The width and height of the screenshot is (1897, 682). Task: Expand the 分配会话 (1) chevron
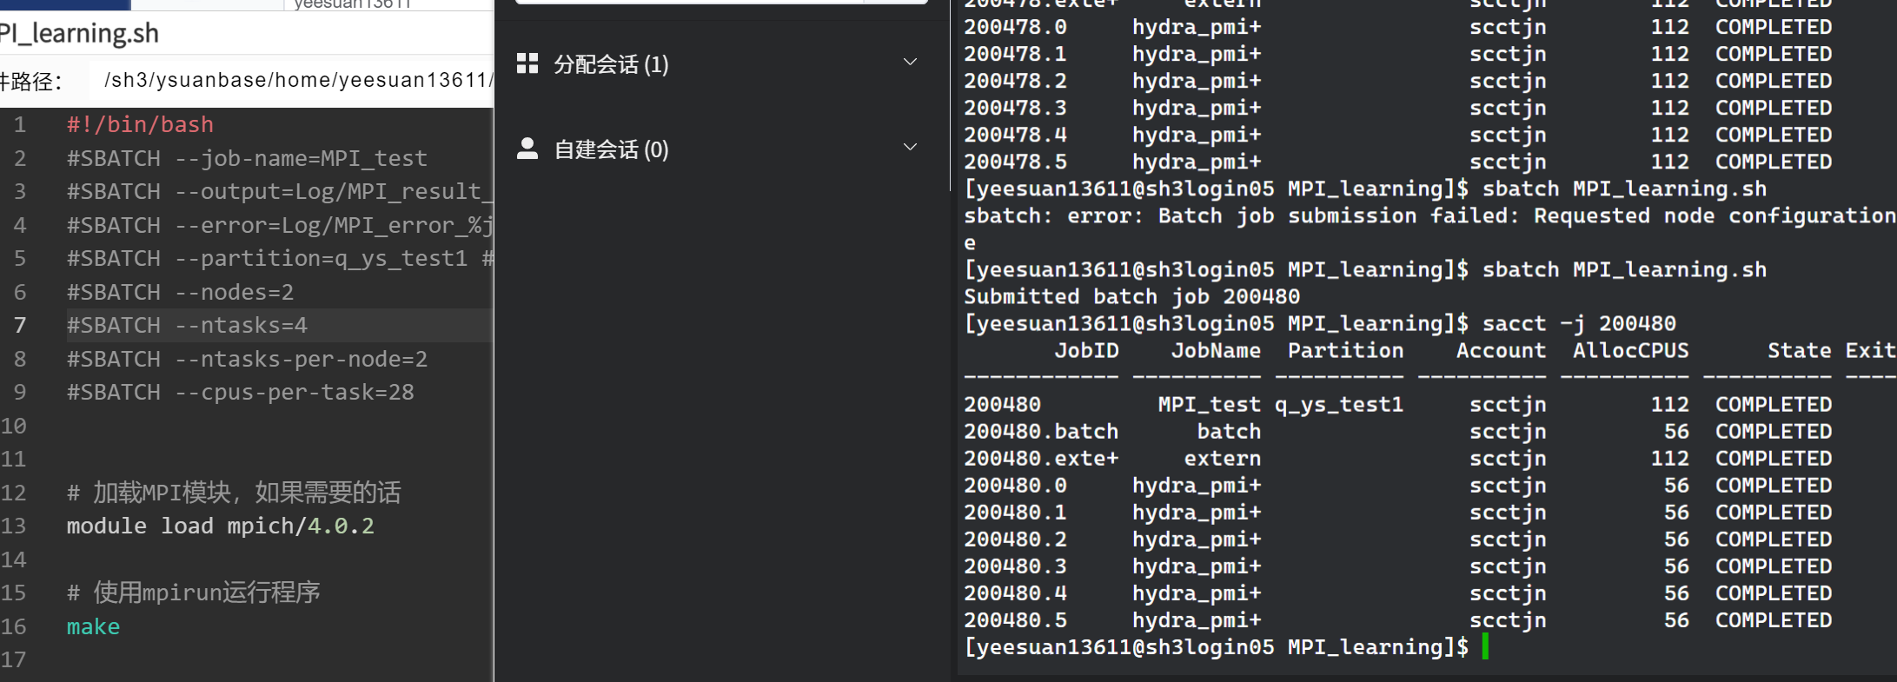click(910, 63)
